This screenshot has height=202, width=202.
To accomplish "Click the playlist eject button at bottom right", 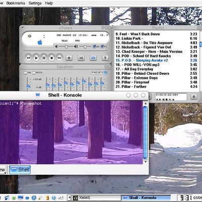I will click(x=194, y=97).
